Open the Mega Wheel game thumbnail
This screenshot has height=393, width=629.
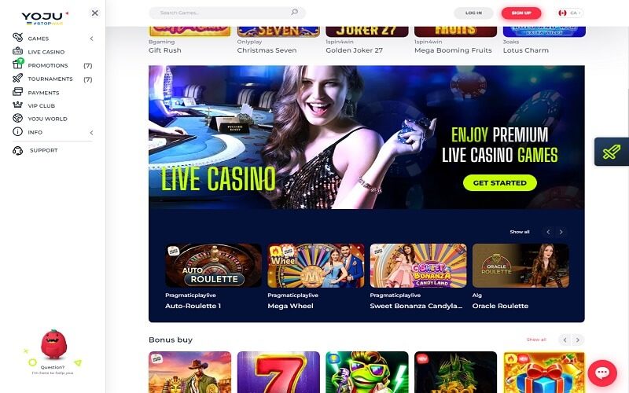pos(316,266)
